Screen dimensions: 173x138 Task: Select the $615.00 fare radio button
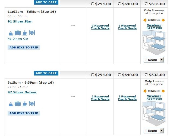(147, 4)
